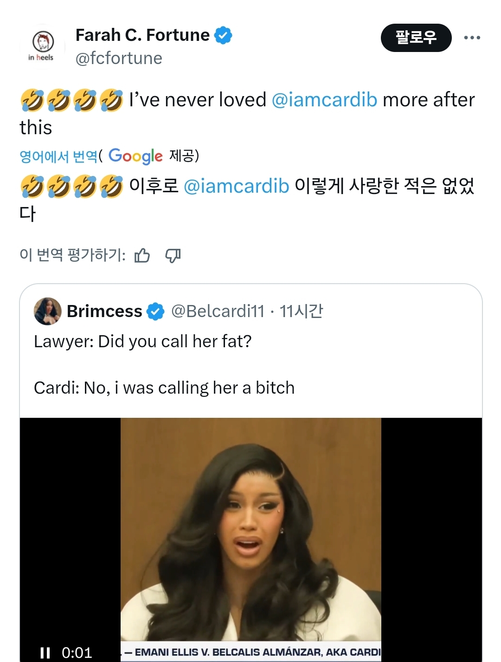Open @iamcardib mention in the original English text

pos(324,100)
